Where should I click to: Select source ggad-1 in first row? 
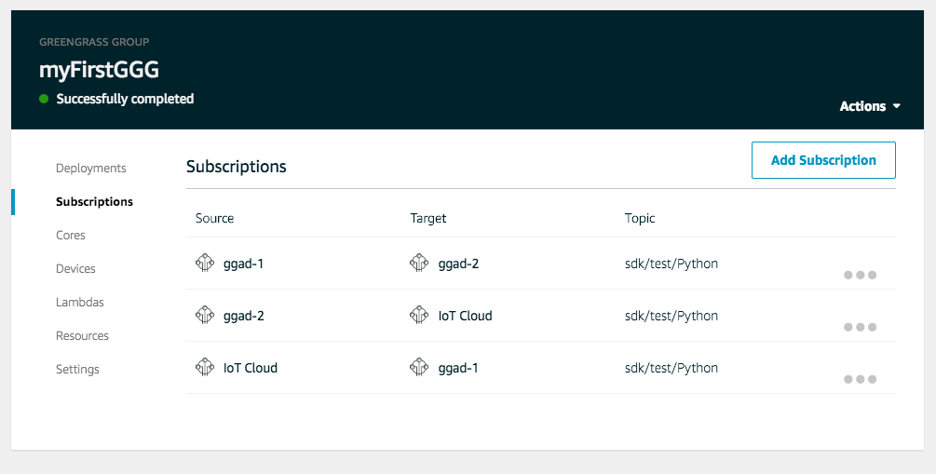pyautogui.click(x=244, y=264)
